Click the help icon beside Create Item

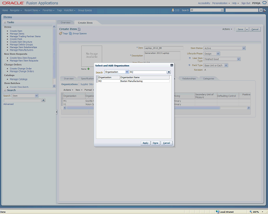(x=79, y=29)
